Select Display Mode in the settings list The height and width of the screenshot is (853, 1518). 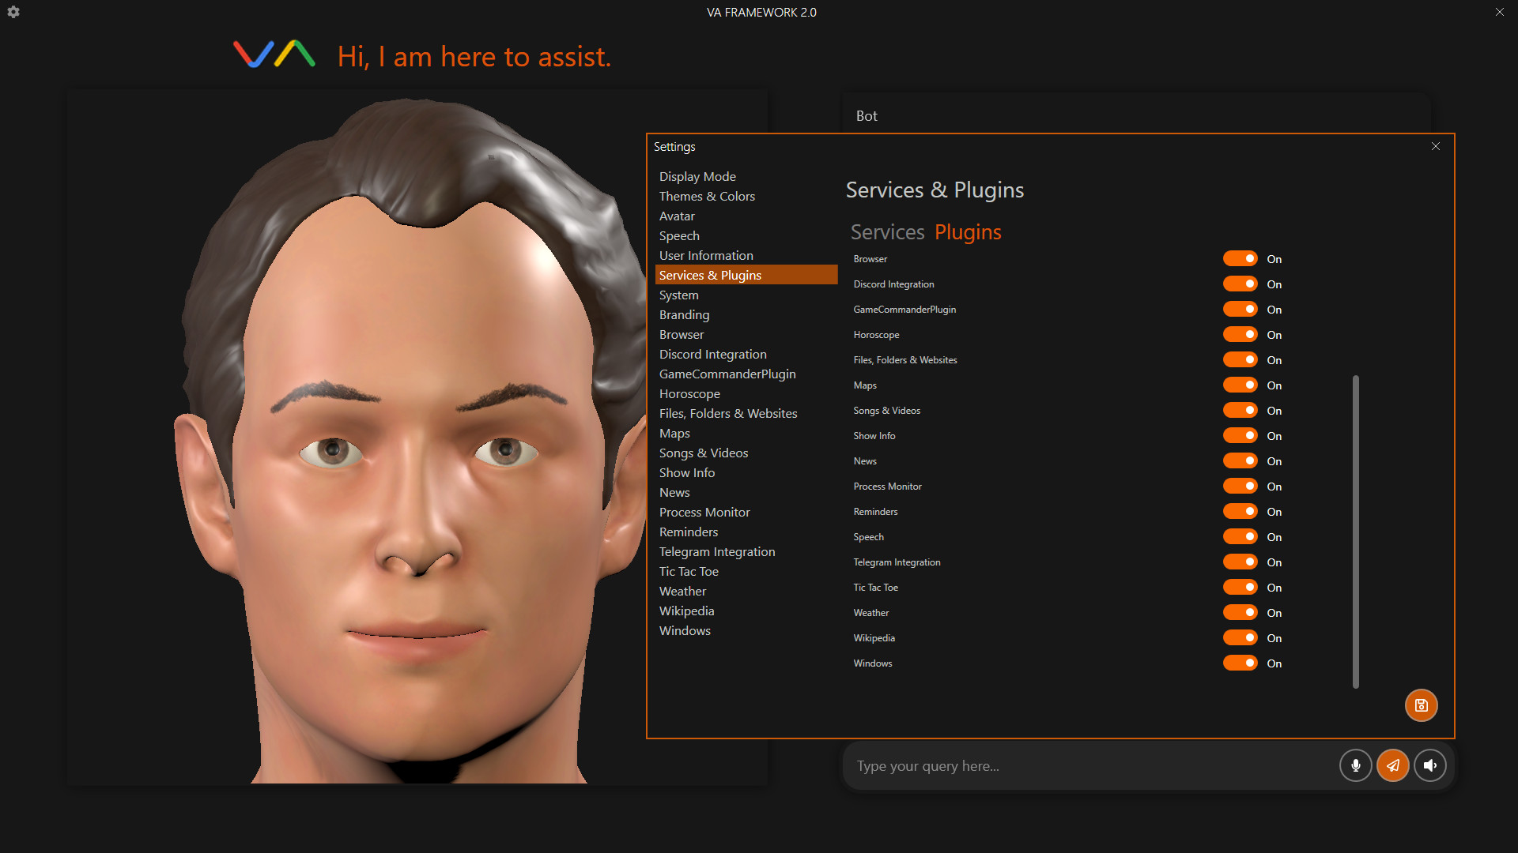pos(697,177)
